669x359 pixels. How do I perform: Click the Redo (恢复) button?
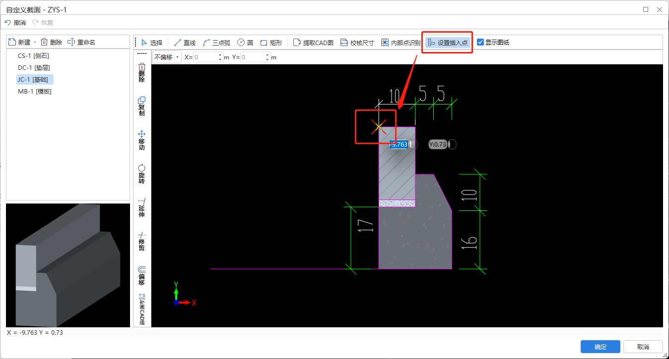[x=43, y=22]
